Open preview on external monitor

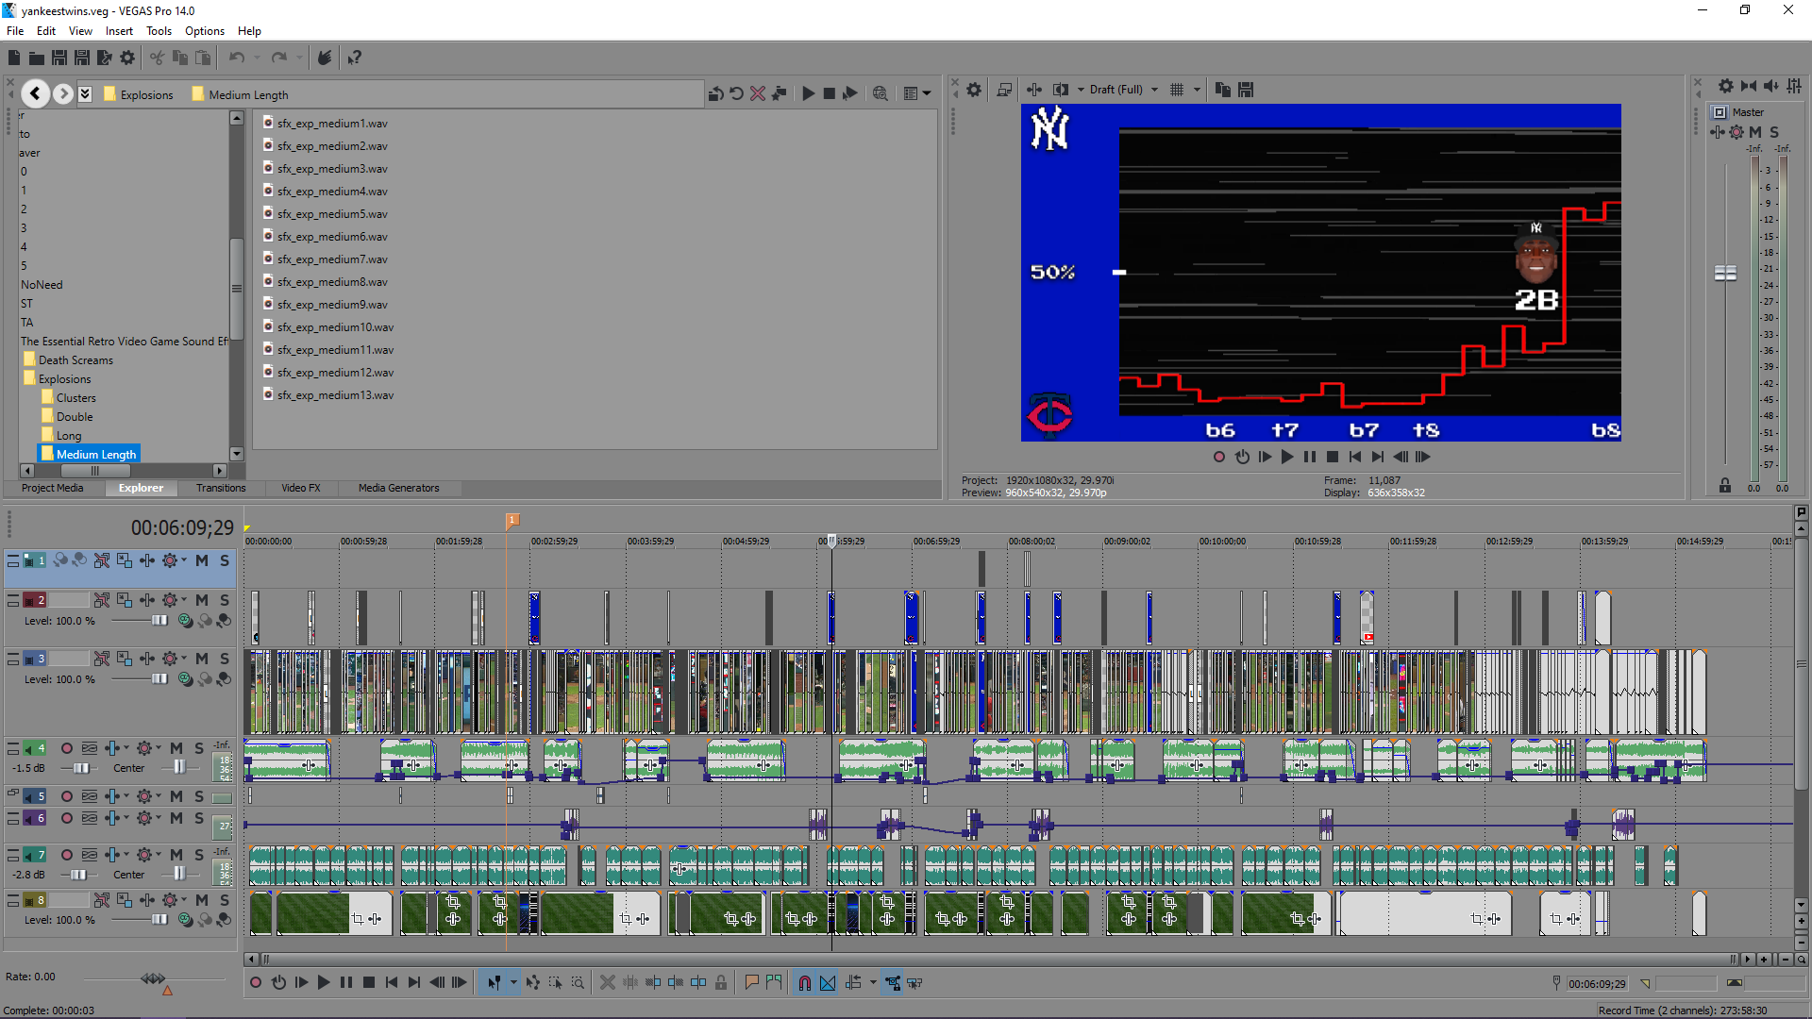[1004, 90]
